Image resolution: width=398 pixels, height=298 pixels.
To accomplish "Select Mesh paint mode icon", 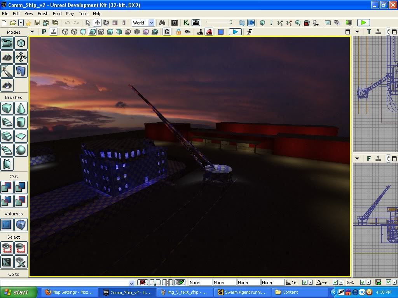I will click(7, 71).
